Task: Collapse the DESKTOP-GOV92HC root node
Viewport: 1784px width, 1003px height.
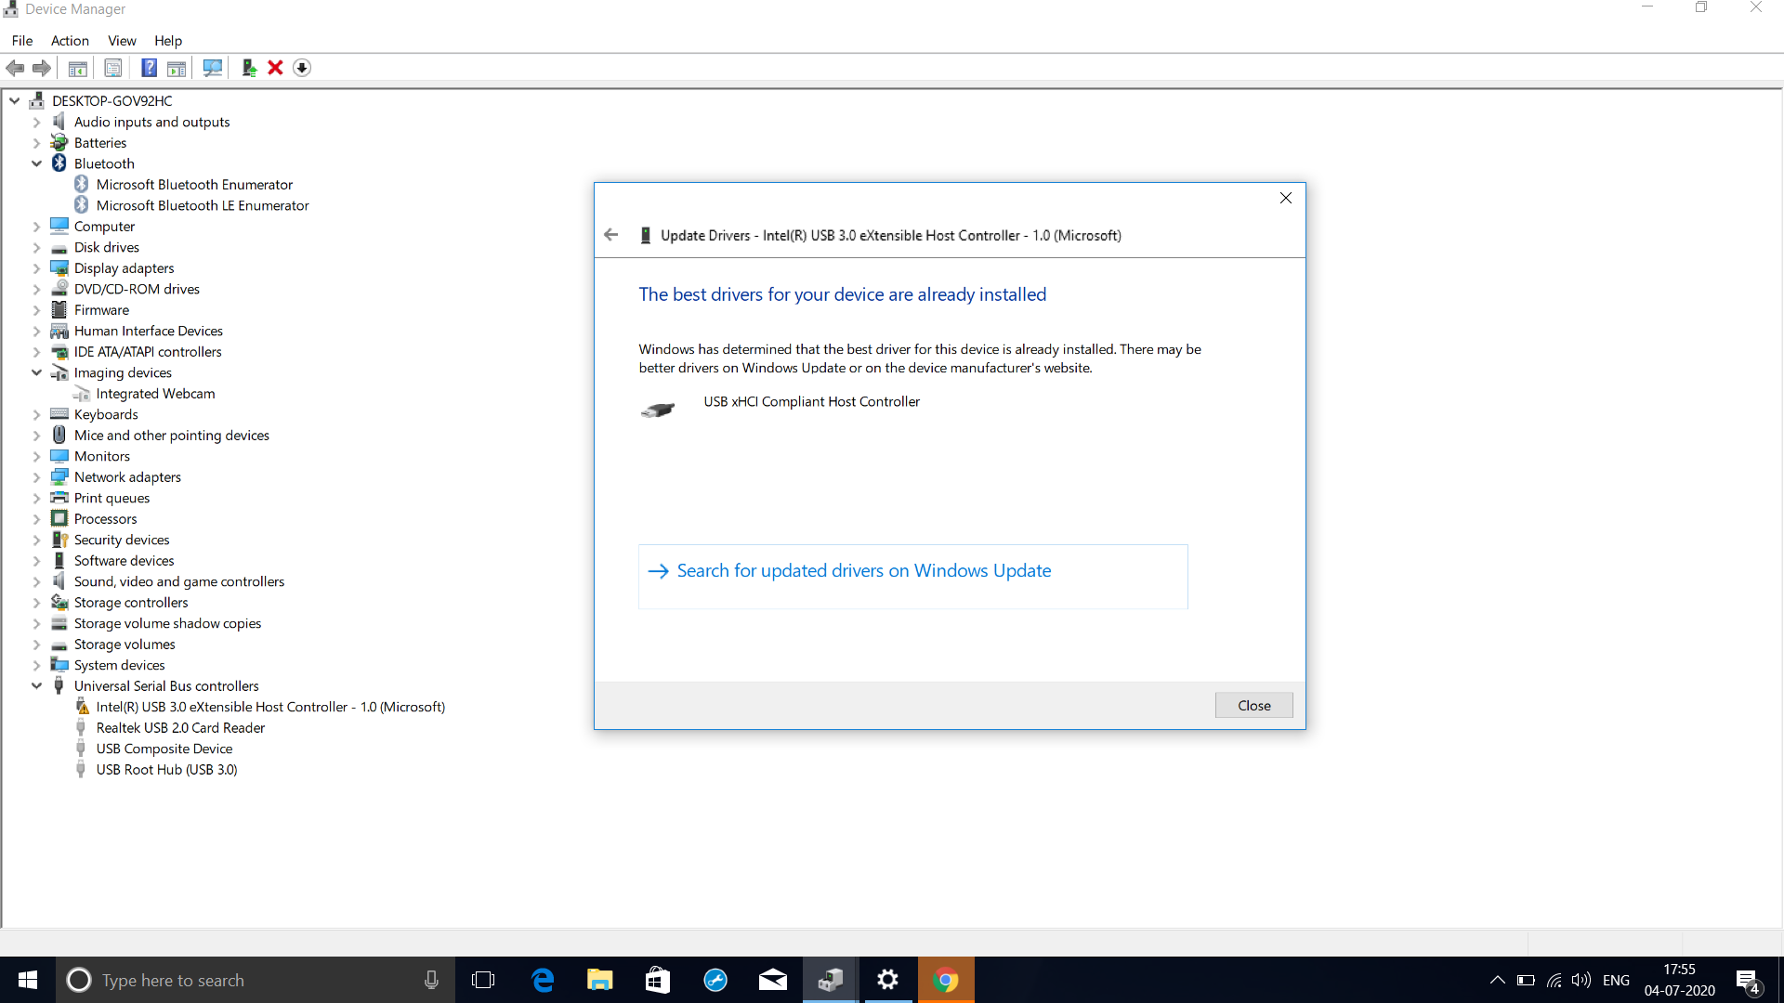Action: 15,100
